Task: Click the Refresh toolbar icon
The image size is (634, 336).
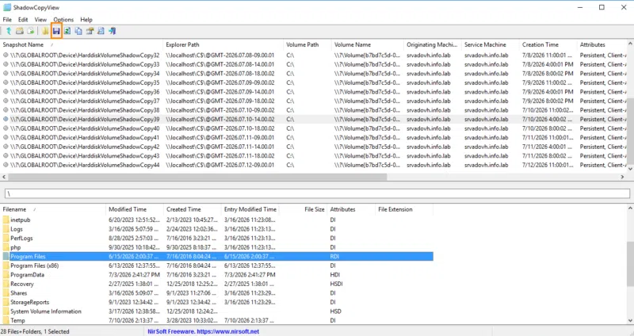Action: tap(67, 31)
